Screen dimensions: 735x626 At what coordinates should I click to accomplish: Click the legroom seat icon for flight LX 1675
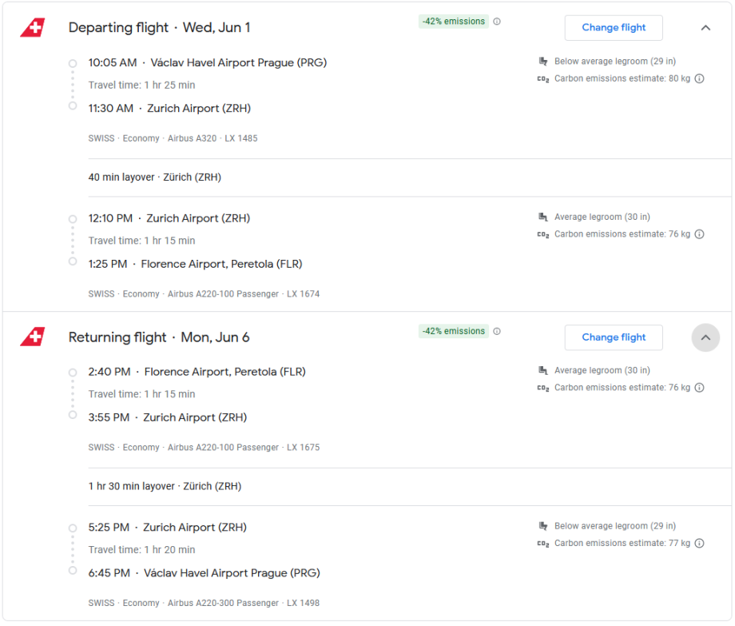tap(543, 371)
